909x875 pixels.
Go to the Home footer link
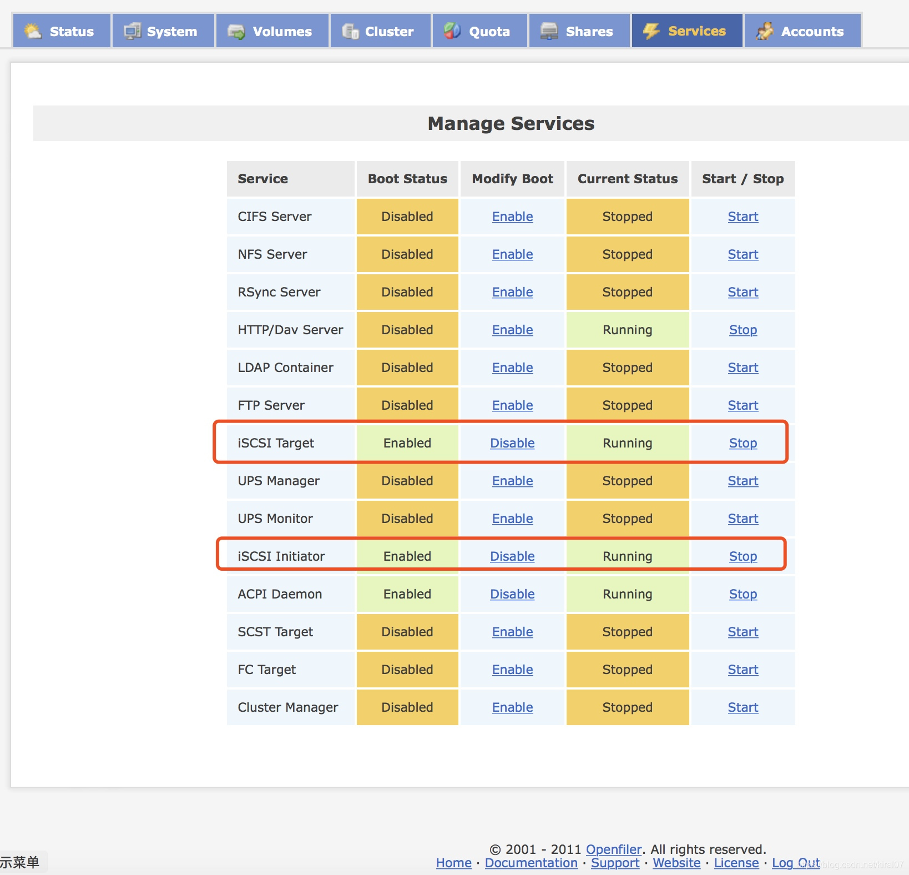pyautogui.click(x=453, y=863)
